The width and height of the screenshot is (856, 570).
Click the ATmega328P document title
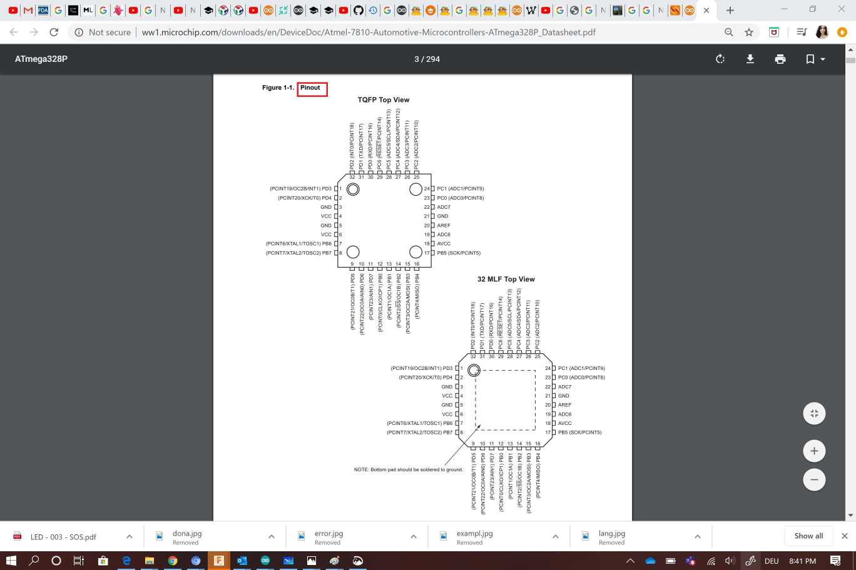coord(41,59)
